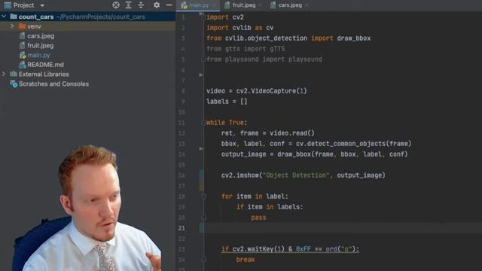The width and height of the screenshot is (482, 271).
Task: Close the main.py tab
Action: pyautogui.click(x=214, y=5)
